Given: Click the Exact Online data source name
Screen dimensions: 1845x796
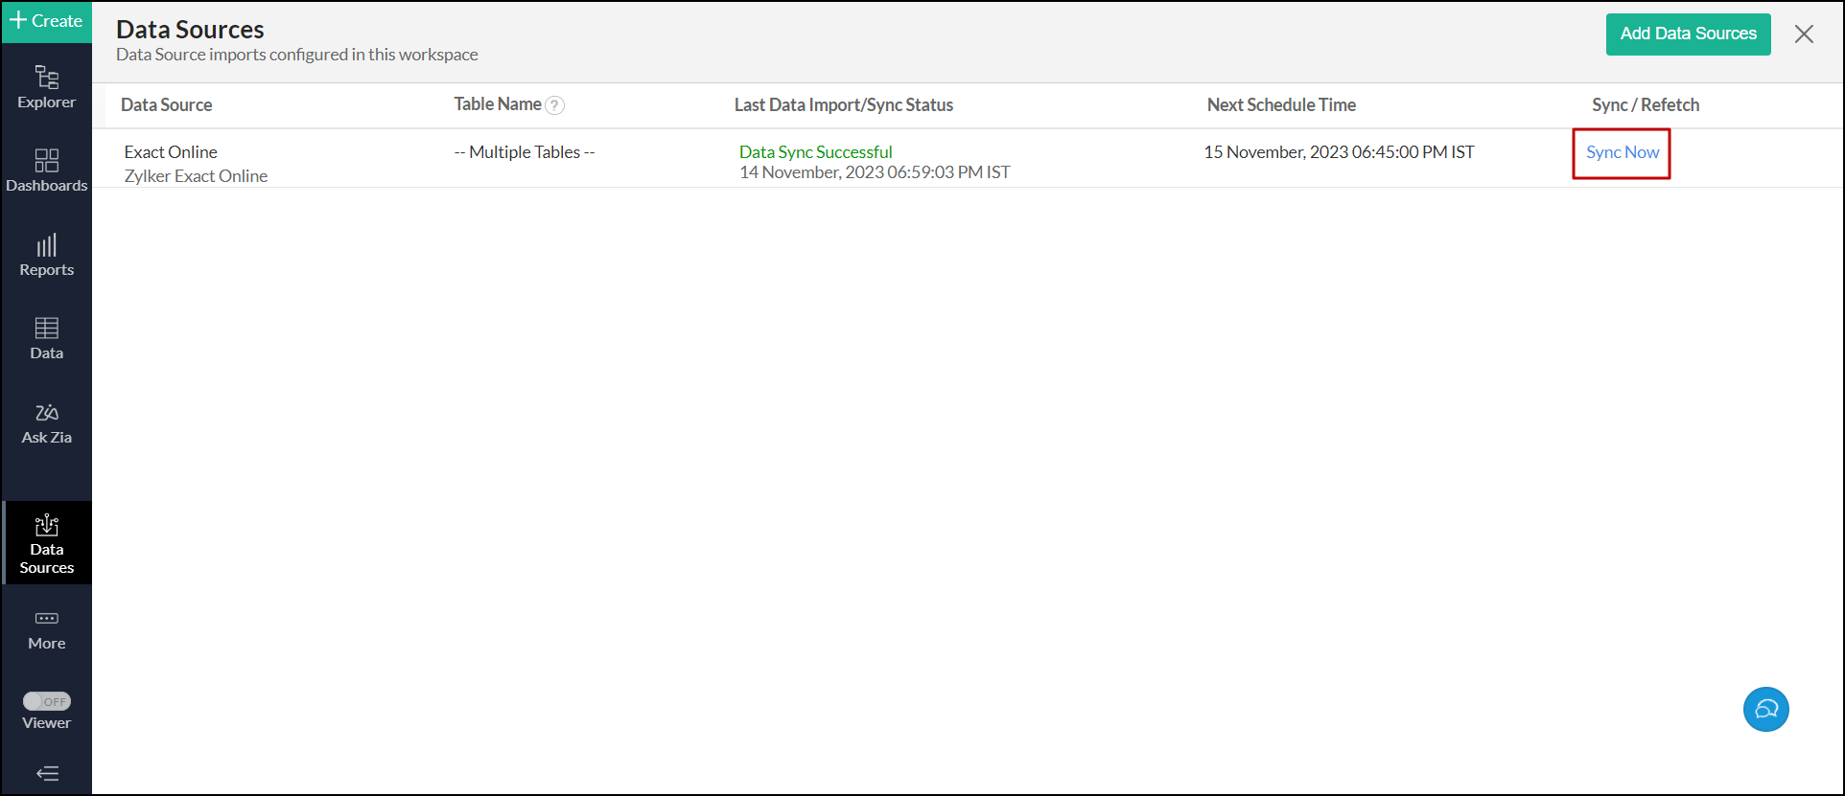Looking at the screenshot, I should (x=171, y=152).
